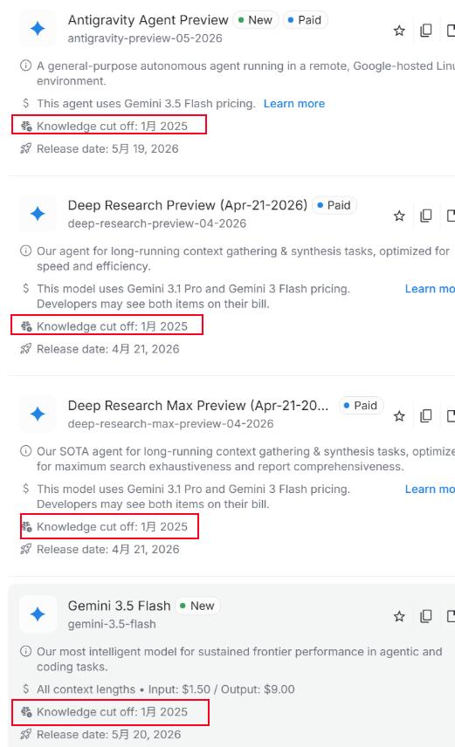Star the Antigravity Agent Preview model

(399, 31)
